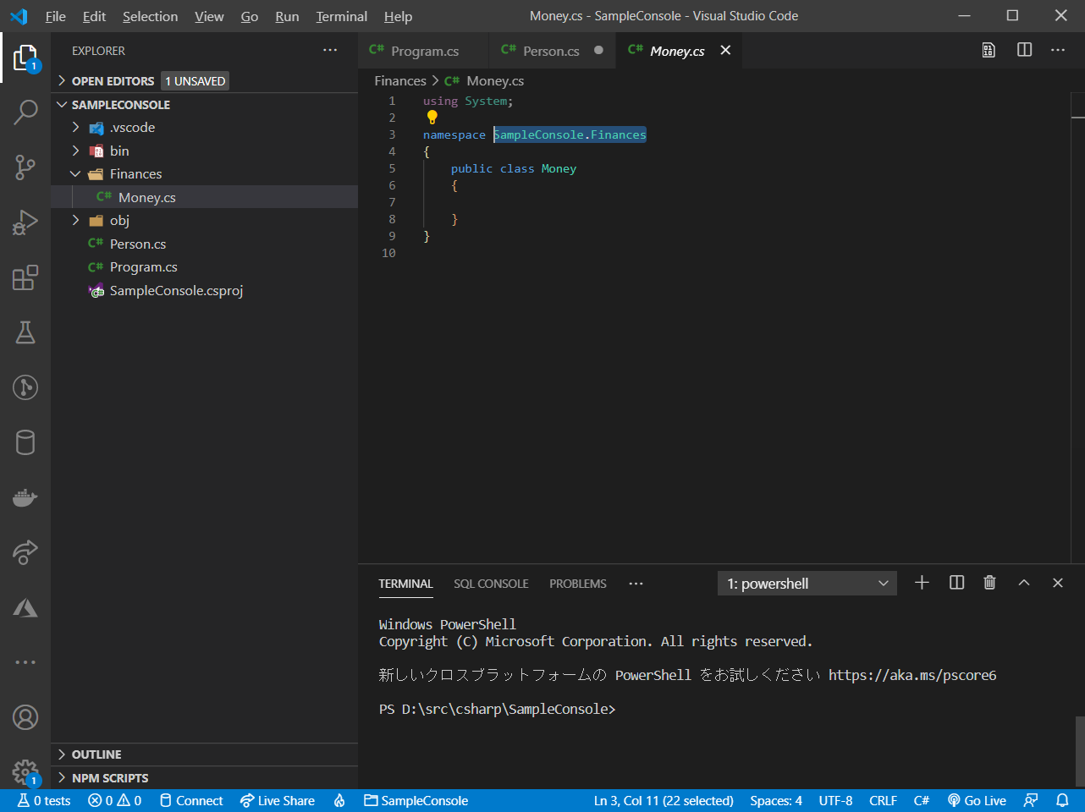
Task: Click the flame icon in status bar
Action: 339,800
